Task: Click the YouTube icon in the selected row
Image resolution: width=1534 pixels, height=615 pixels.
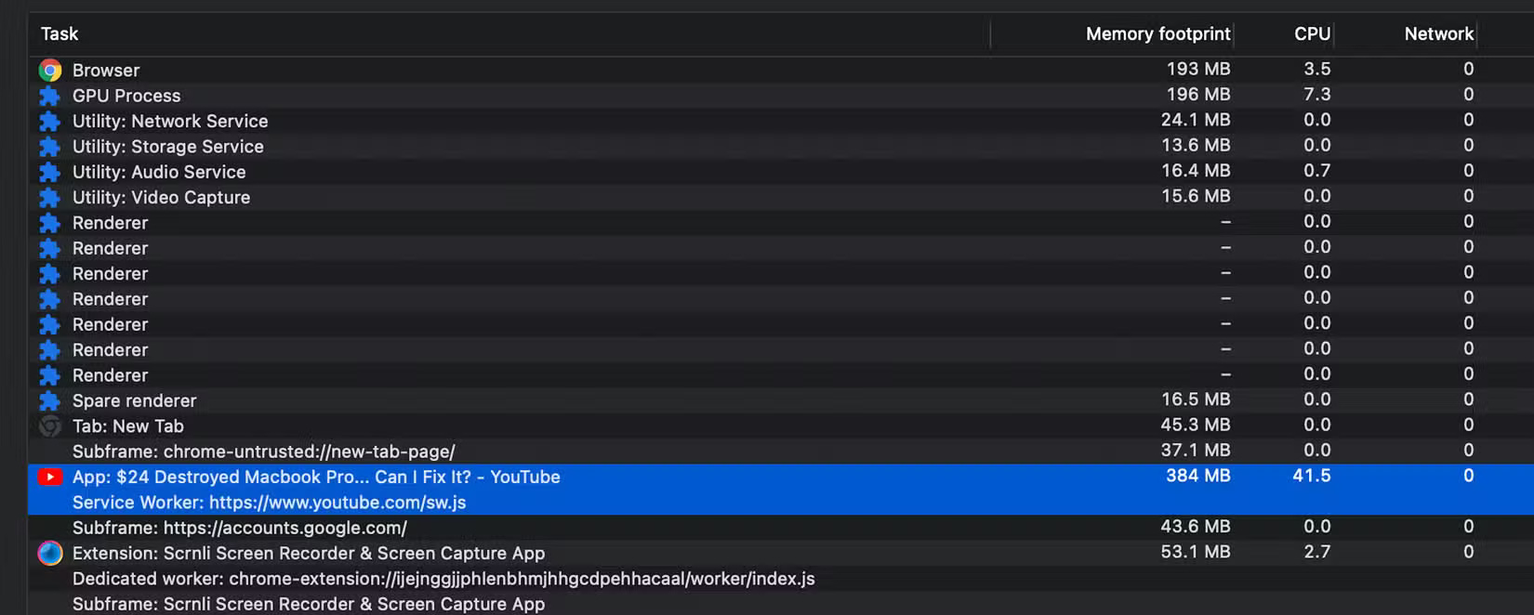Action: (x=50, y=477)
